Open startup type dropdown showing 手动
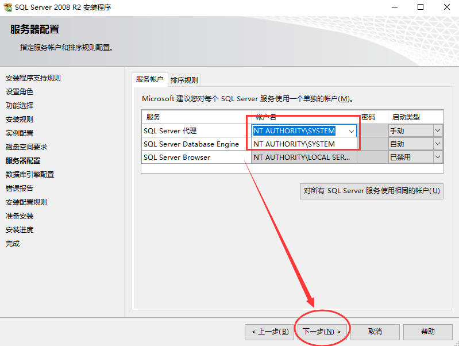The height and width of the screenshot is (346, 459). point(438,130)
